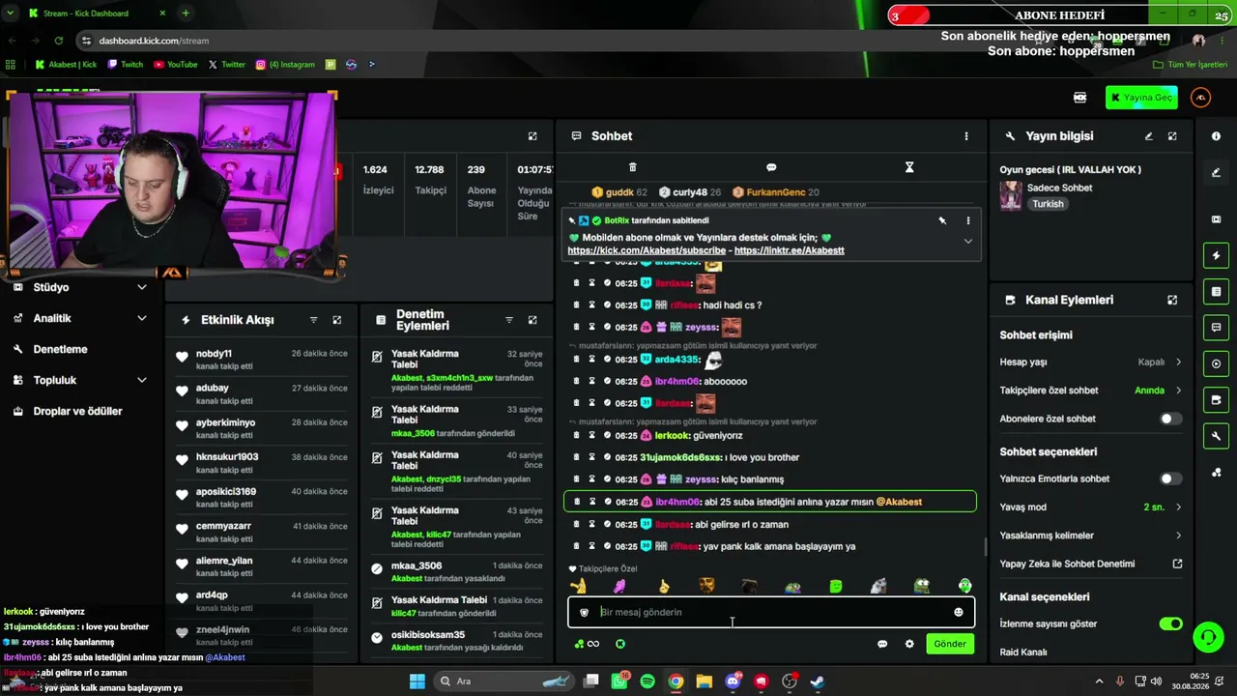The height and width of the screenshot is (696, 1237).
Task: Toggle Yalnızca Emotlarla sohbet switch
Action: pos(1170,478)
